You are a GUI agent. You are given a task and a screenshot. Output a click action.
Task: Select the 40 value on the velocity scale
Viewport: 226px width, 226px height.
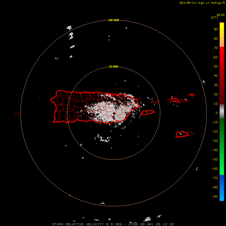point(216,76)
